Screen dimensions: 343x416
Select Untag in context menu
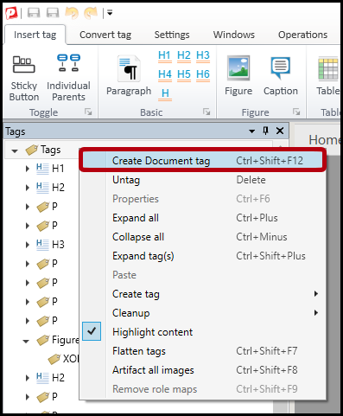202,180
